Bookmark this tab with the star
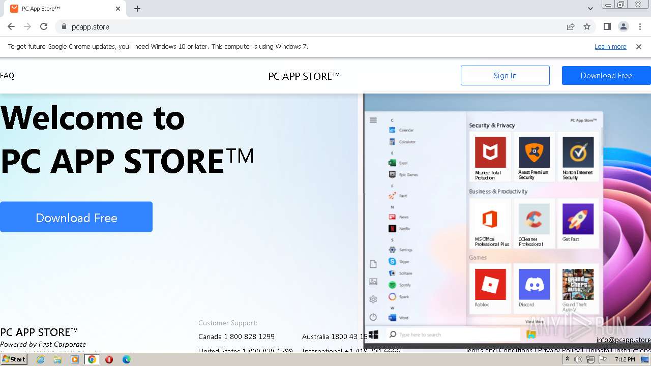 [x=587, y=26]
